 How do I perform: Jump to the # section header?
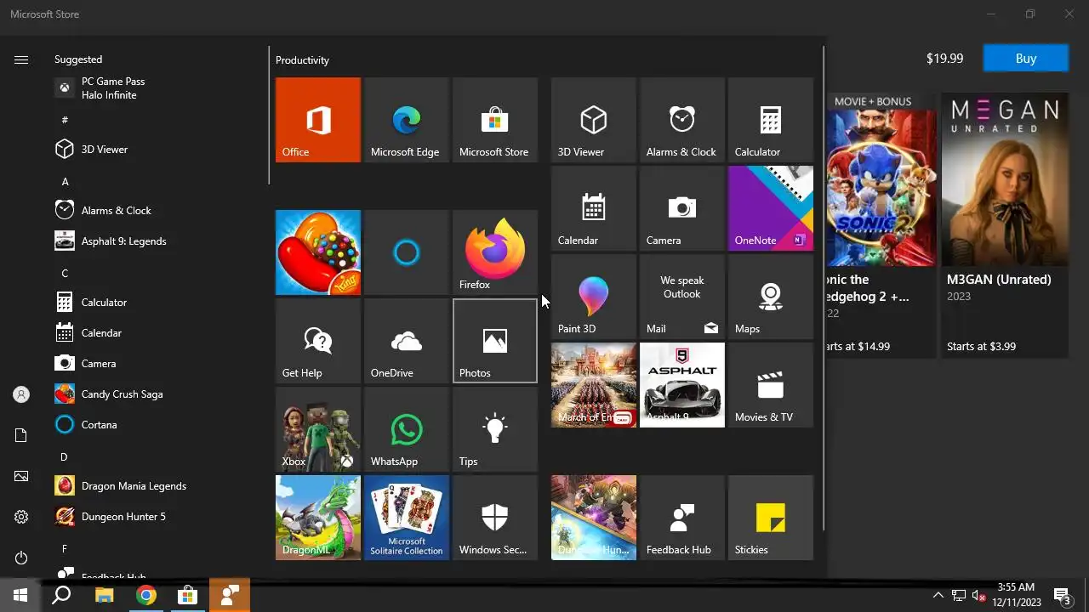[x=65, y=120]
